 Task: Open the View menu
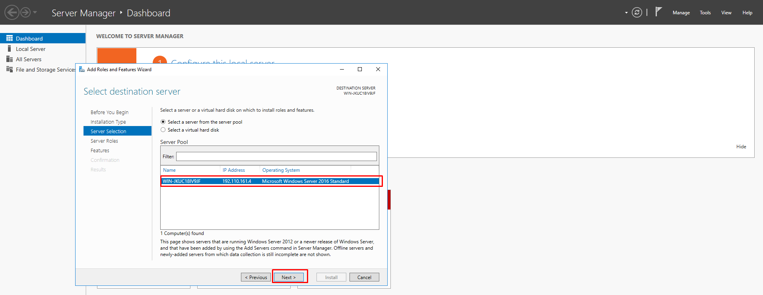(x=726, y=13)
